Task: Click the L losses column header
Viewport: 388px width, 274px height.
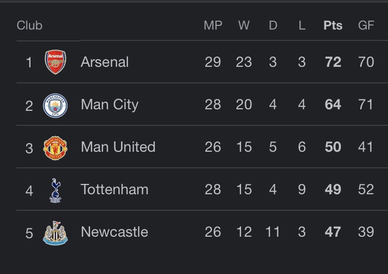Action: pos(302,25)
